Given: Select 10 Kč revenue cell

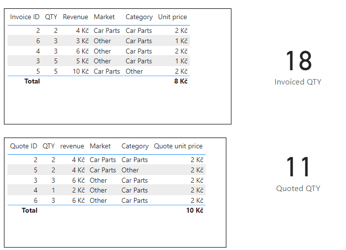Looking at the screenshot, I should 80,71.
